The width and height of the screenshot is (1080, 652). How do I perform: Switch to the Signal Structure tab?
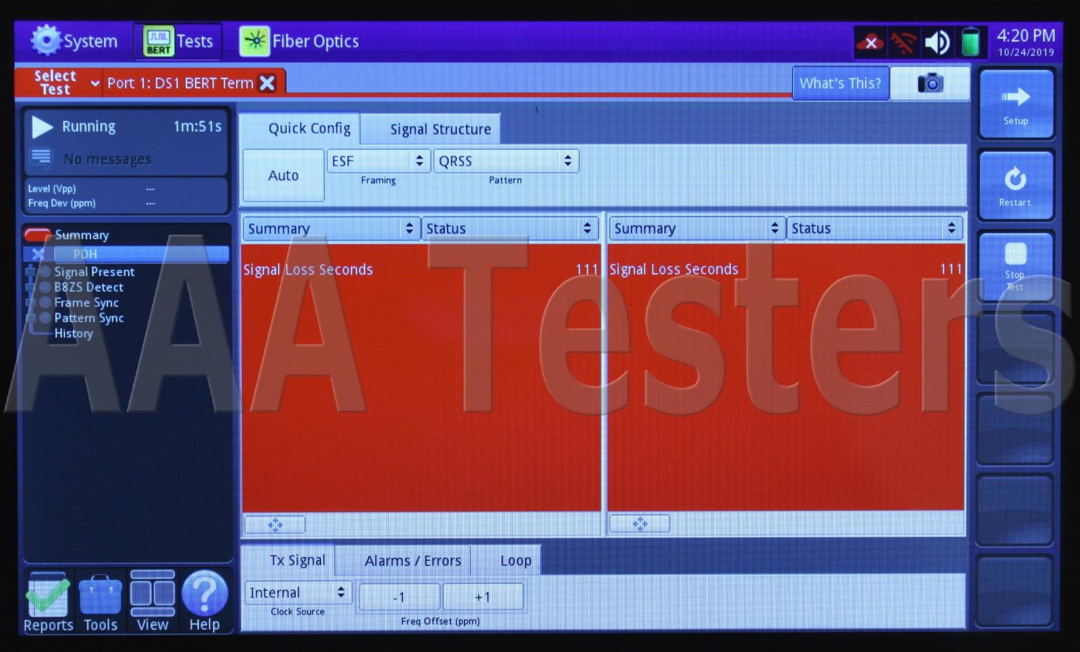tap(440, 129)
